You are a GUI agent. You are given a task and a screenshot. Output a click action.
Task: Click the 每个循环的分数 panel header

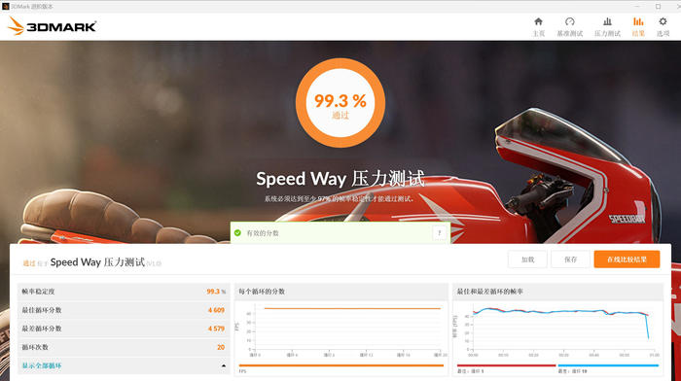[x=340, y=292]
